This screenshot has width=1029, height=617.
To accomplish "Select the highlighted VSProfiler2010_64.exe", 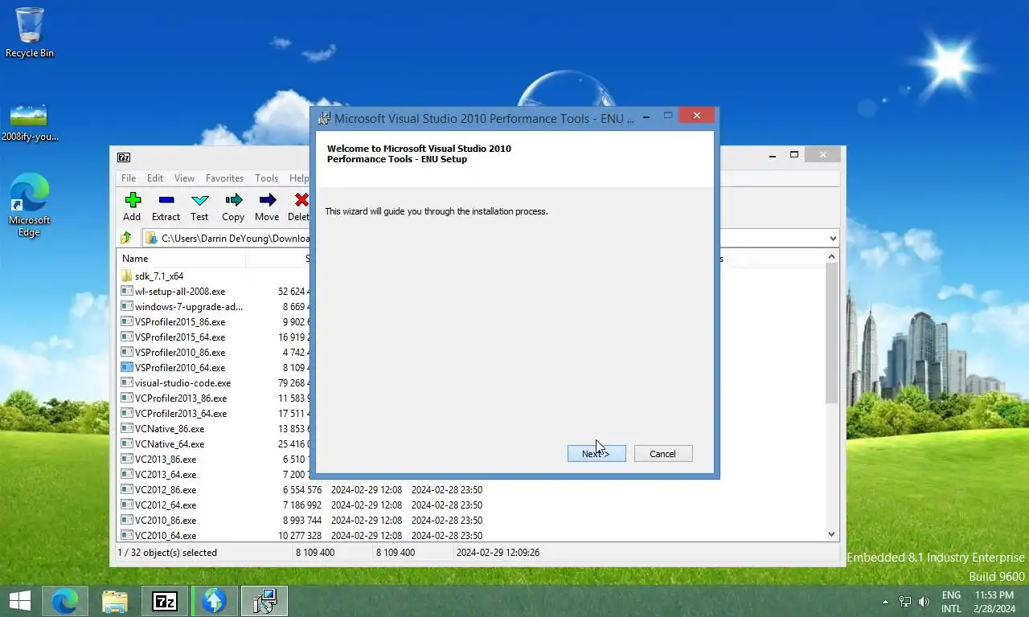I will click(180, 368).
